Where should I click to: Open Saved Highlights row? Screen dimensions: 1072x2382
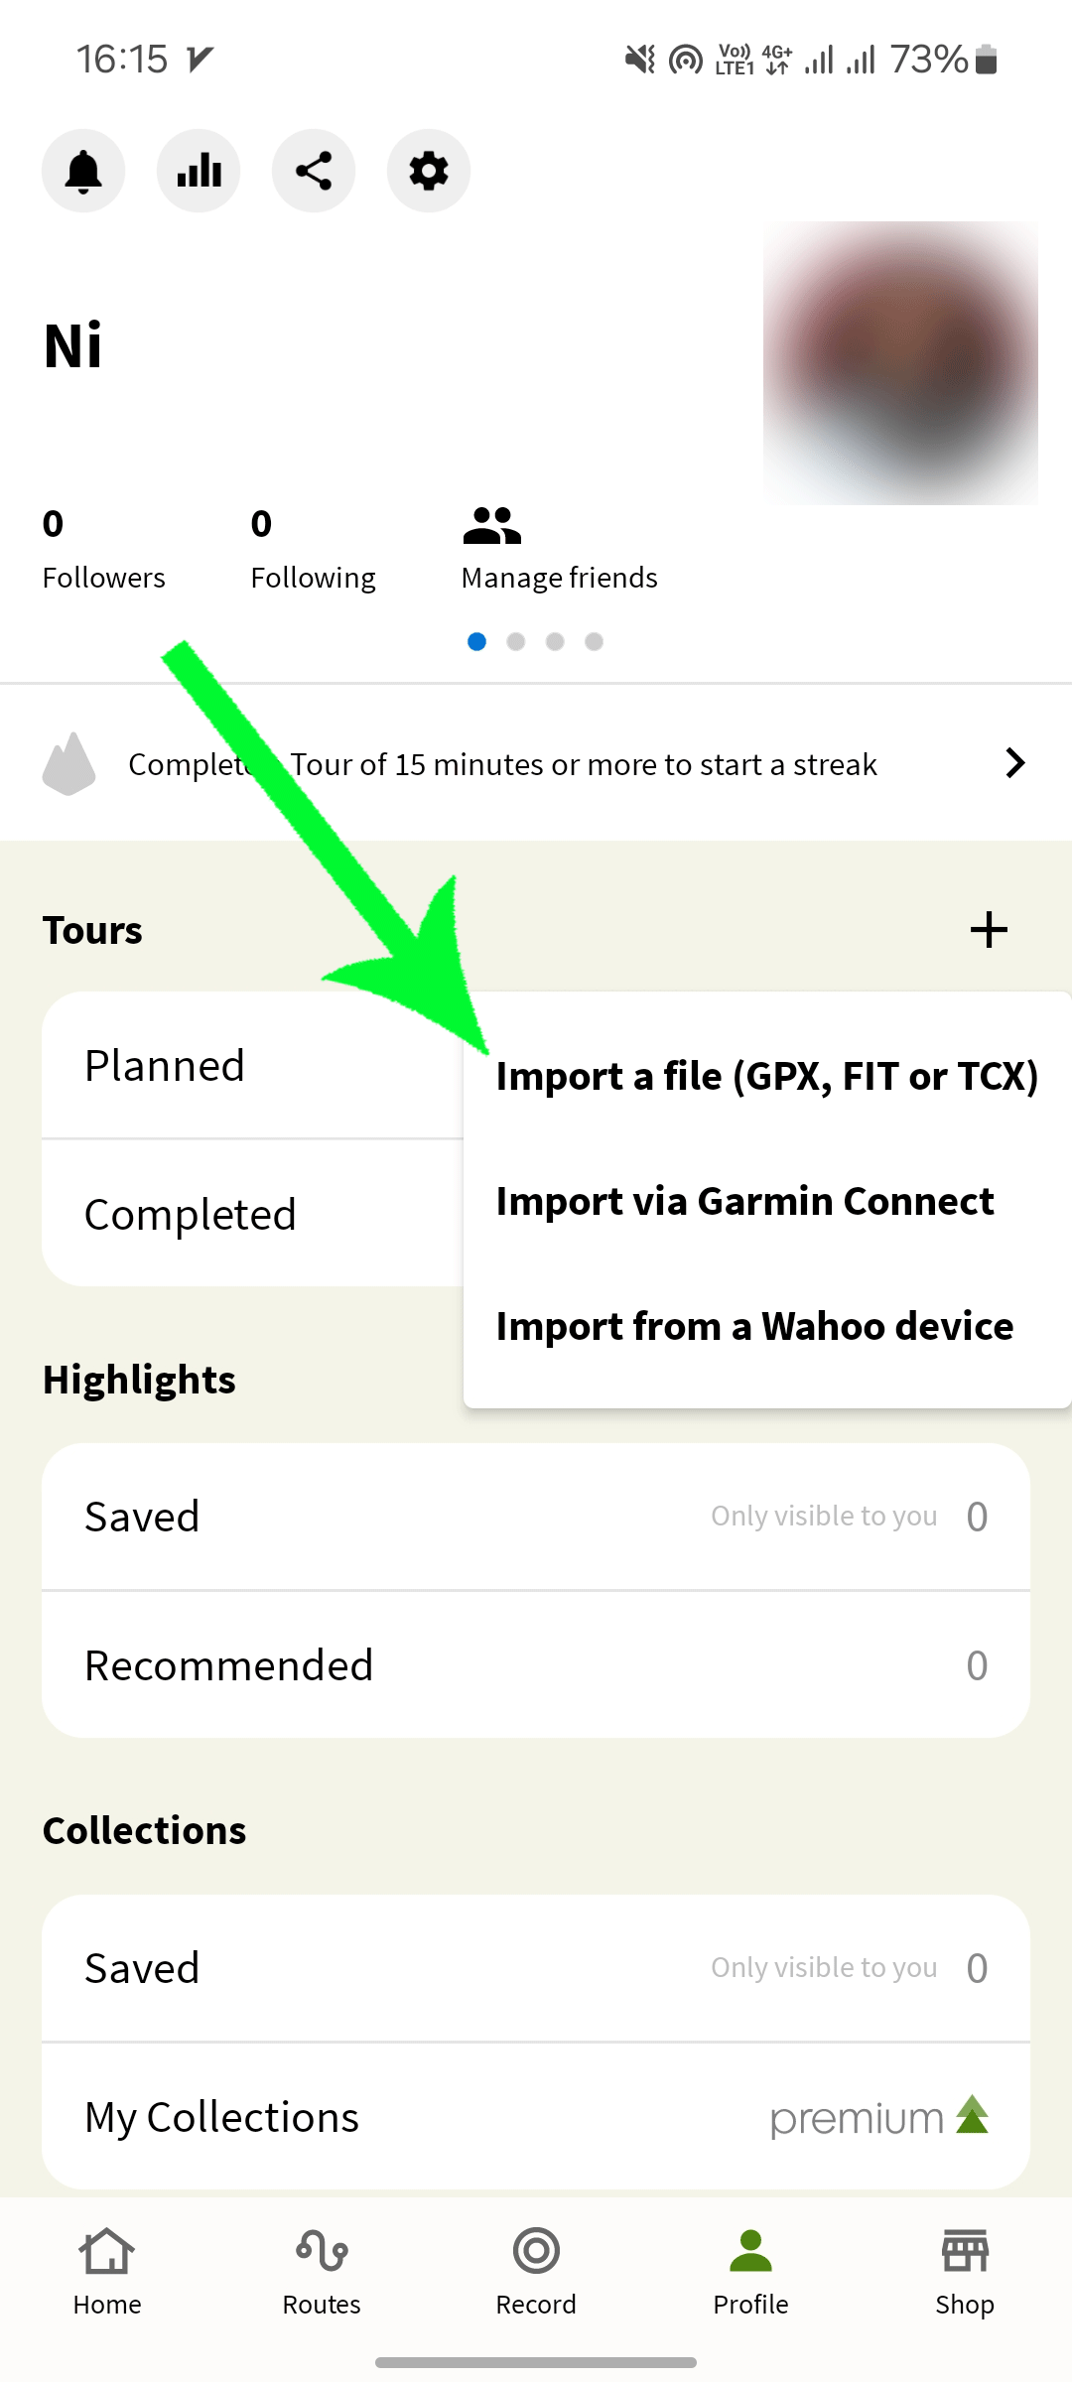click(536, 1517)
